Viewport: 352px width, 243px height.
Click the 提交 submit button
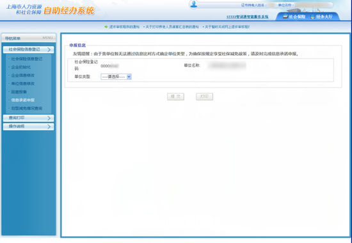[x=175, y=97]
